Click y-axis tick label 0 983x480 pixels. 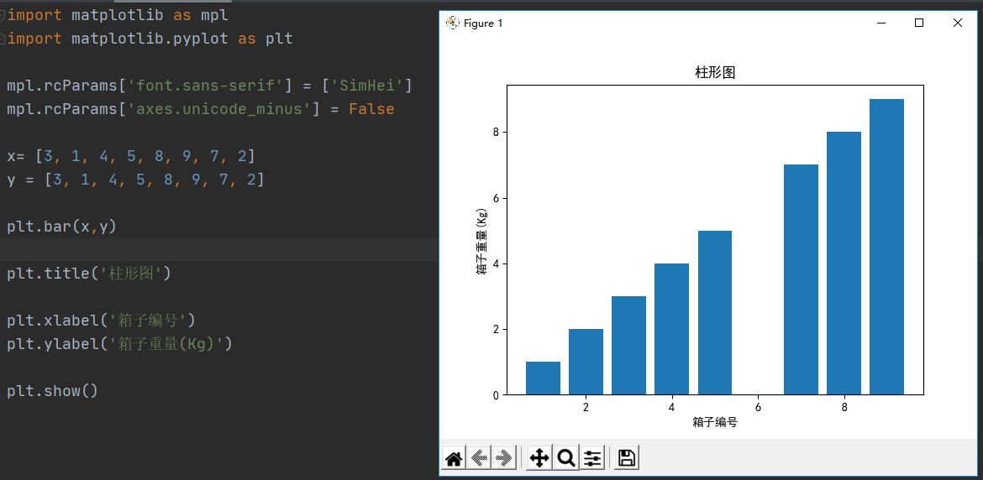click(x=496, y=395)
